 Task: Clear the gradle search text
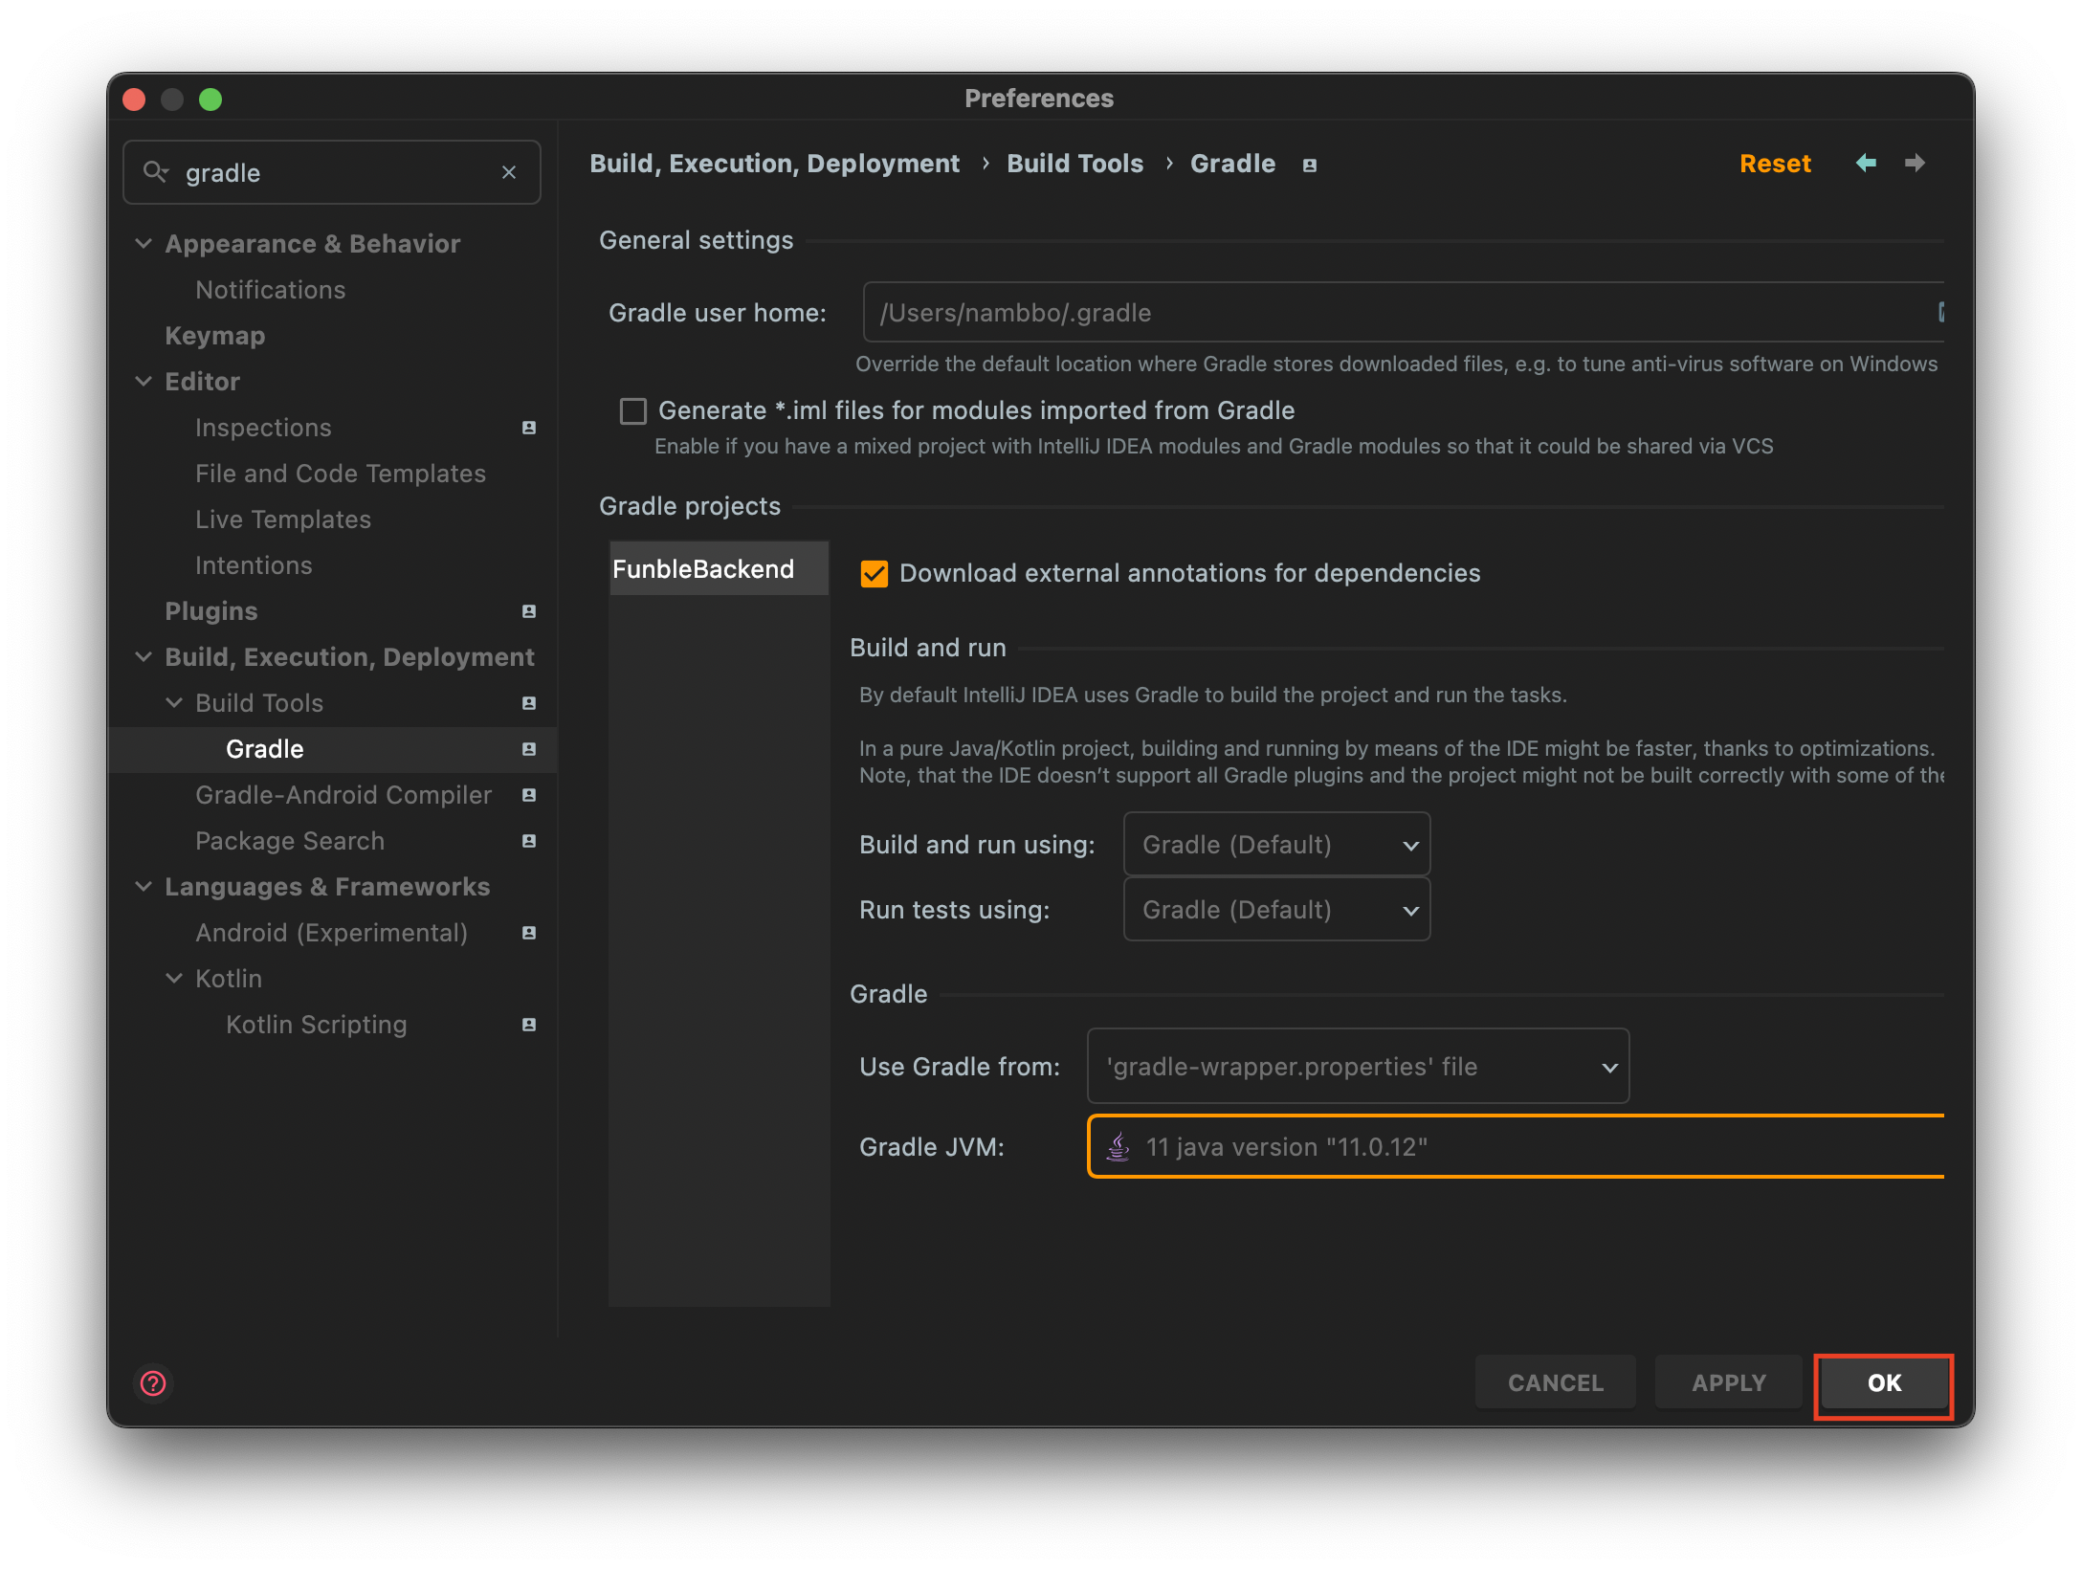click(x=509, y=172)
